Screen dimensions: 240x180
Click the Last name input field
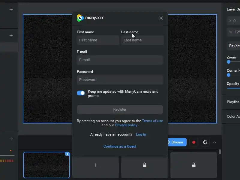[x=142, y=40]
